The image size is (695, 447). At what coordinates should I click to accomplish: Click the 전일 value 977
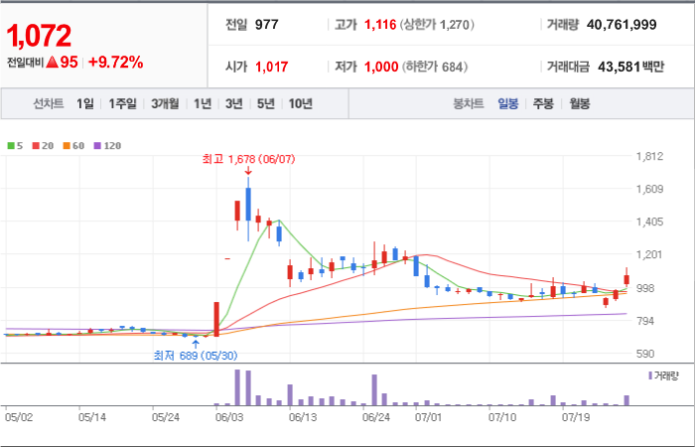point(267,25)
